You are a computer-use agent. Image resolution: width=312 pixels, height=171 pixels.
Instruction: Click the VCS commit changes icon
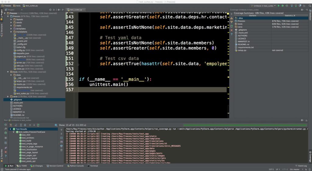click(296, 6)
